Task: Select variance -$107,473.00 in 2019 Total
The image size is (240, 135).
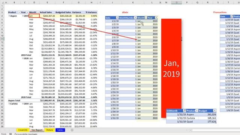Action: click(78, 55)
